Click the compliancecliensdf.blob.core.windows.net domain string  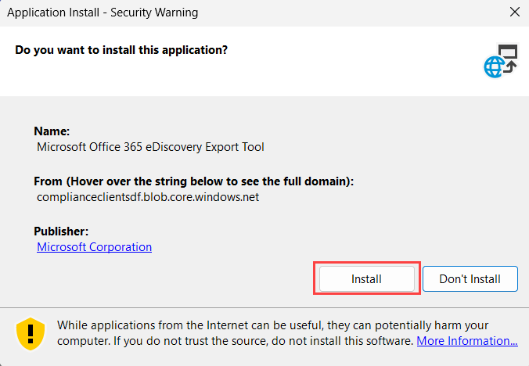point(148,197)
